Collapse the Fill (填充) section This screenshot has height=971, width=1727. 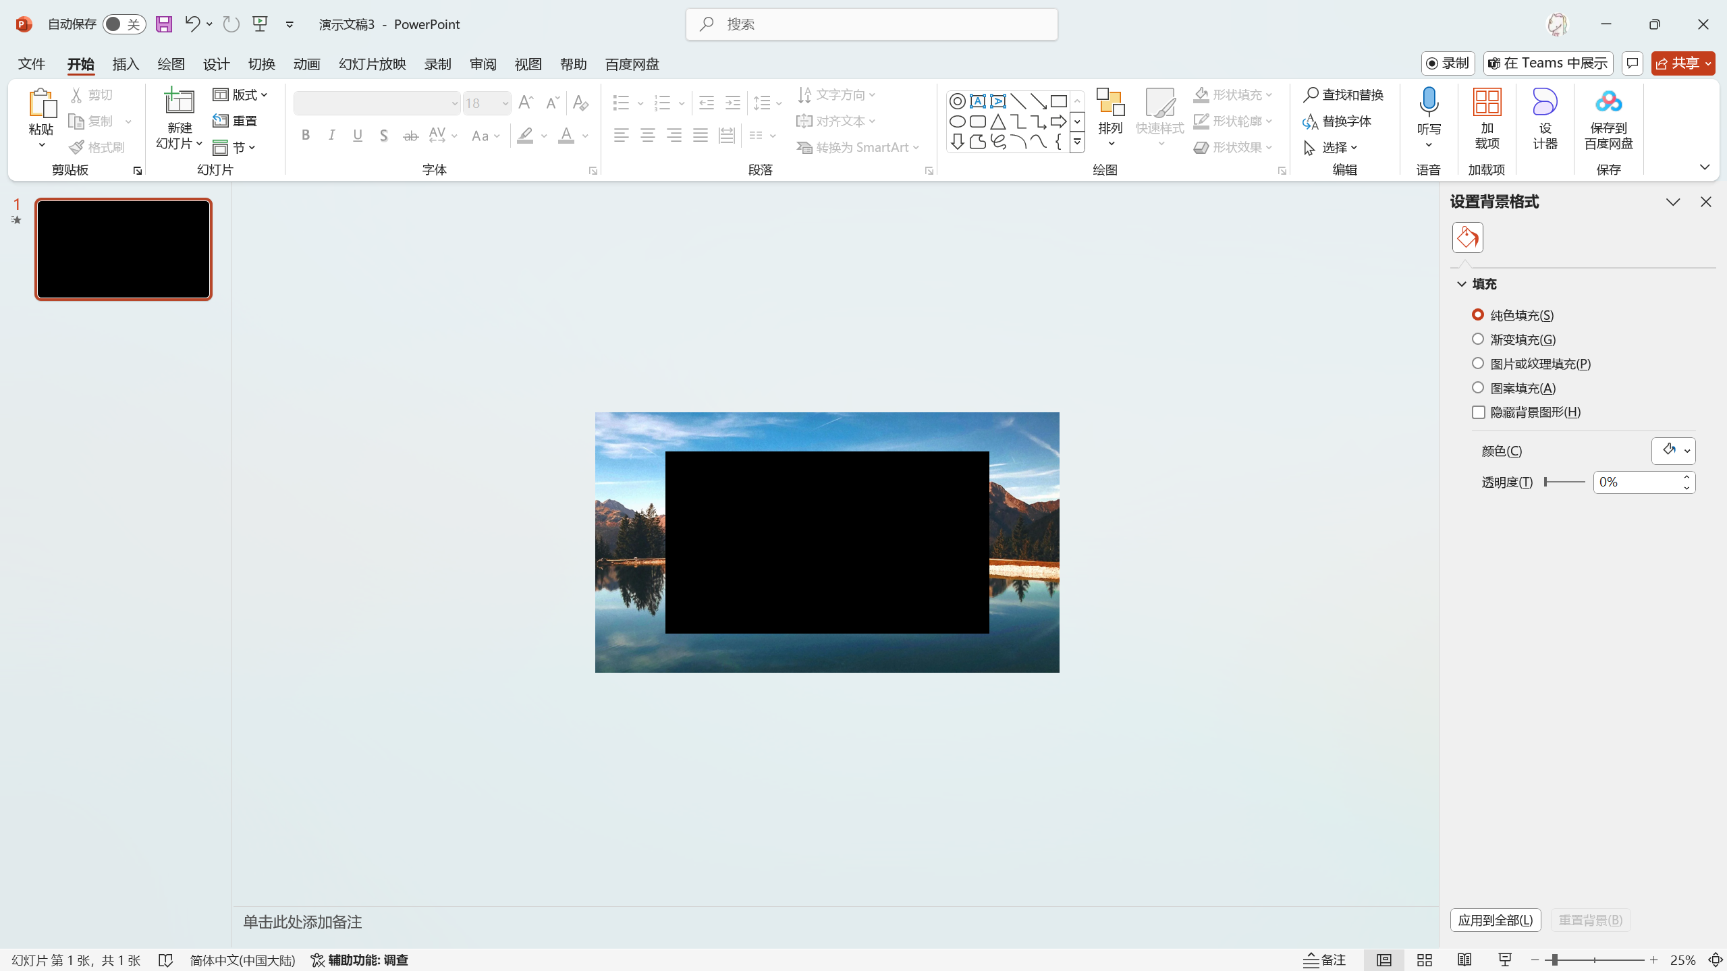point(1462,284)
